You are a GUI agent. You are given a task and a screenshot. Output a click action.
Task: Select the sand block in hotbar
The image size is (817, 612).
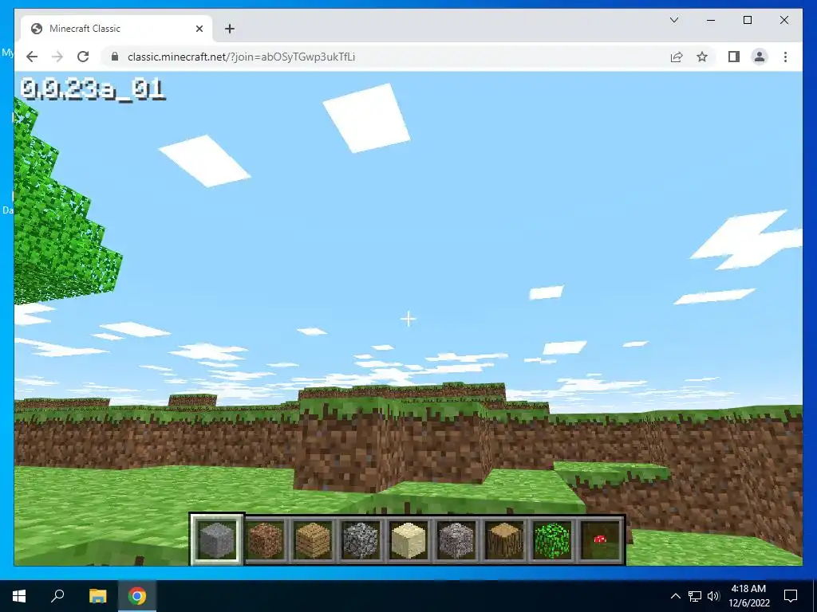408,539
